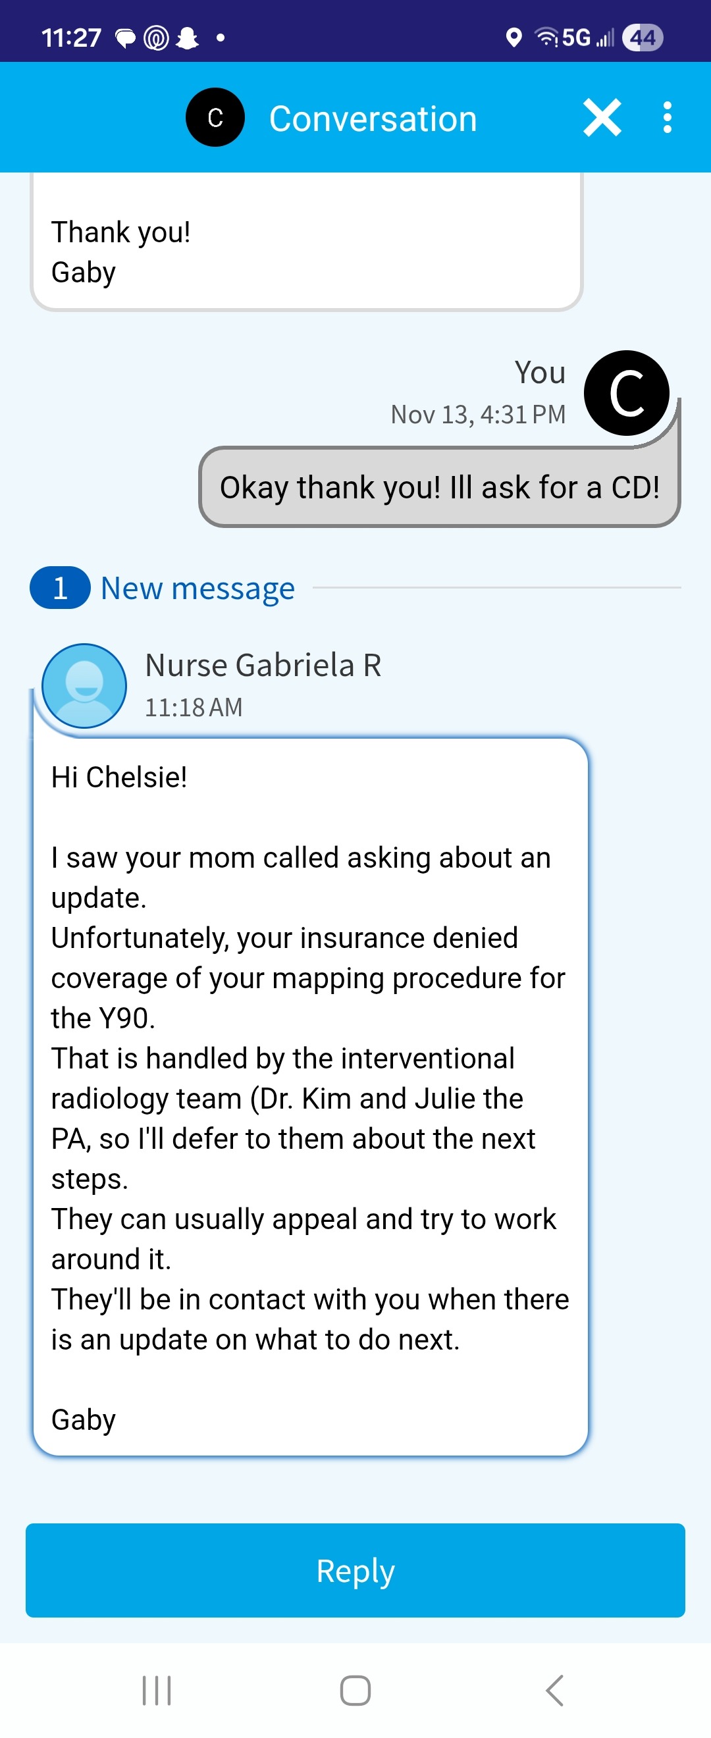Tap the 1 new message badge

click(x=60, y=589)
